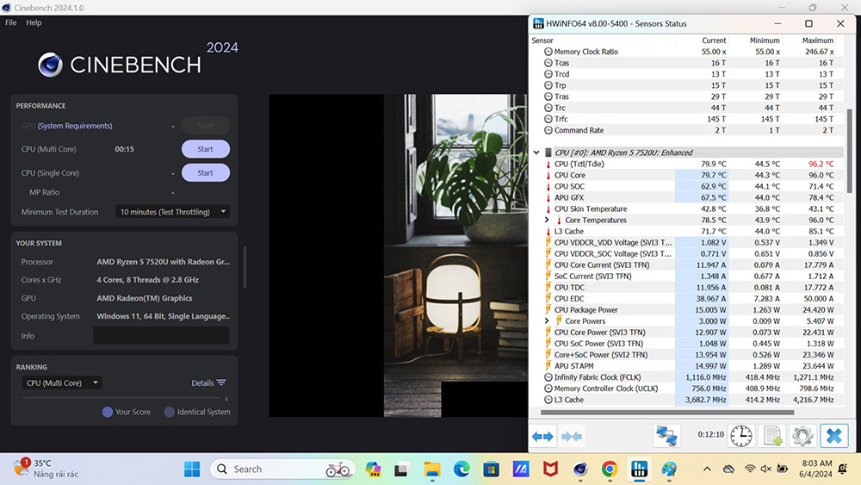861x485 pixels.
Task: Select the APU GFX temperature row
Action: point(686,198)
